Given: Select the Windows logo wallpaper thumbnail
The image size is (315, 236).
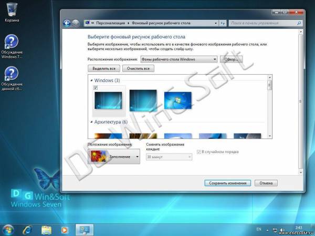Looking at the screenshot, I should point(178,100).
